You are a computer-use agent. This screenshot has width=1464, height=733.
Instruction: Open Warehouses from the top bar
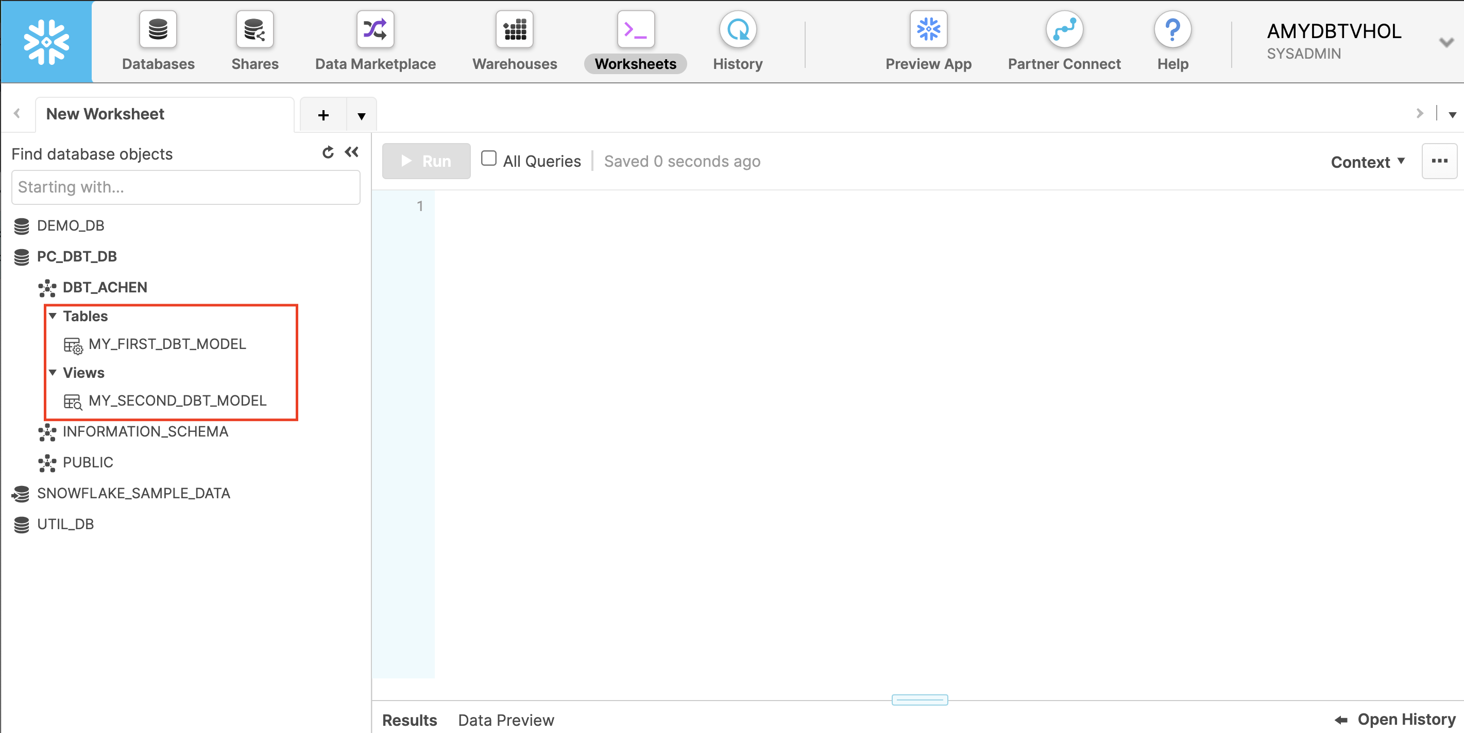[514, 30]
